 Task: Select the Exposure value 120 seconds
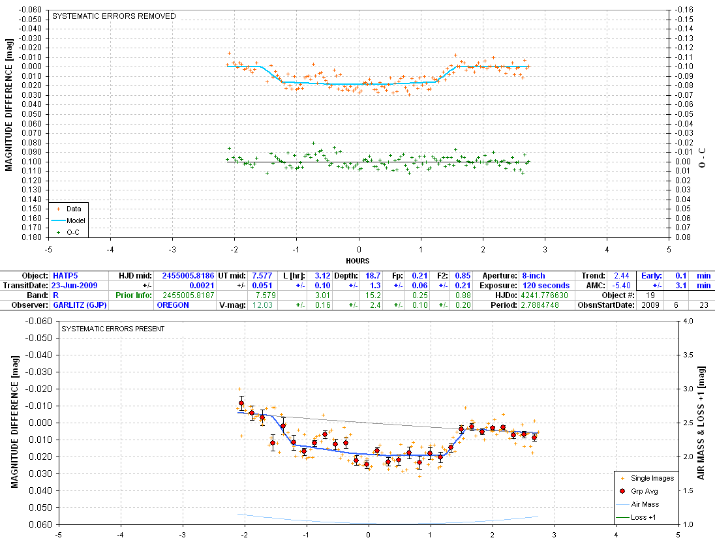546,285
